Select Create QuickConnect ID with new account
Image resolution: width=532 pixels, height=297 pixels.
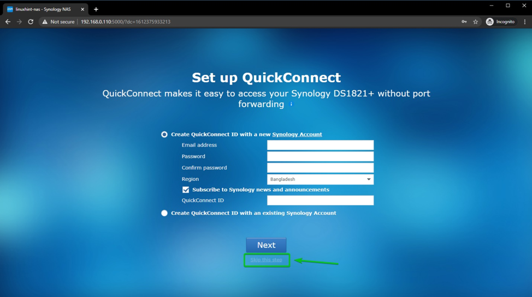[x=164, y=135]
